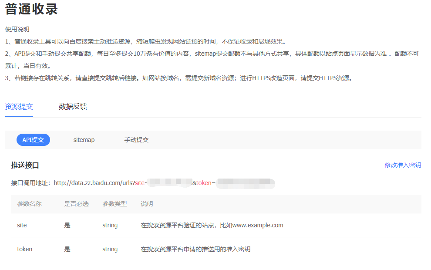This screenshot has width=431, height=270.
Task: Select the token parameter name cell
Action: [24, 249]
